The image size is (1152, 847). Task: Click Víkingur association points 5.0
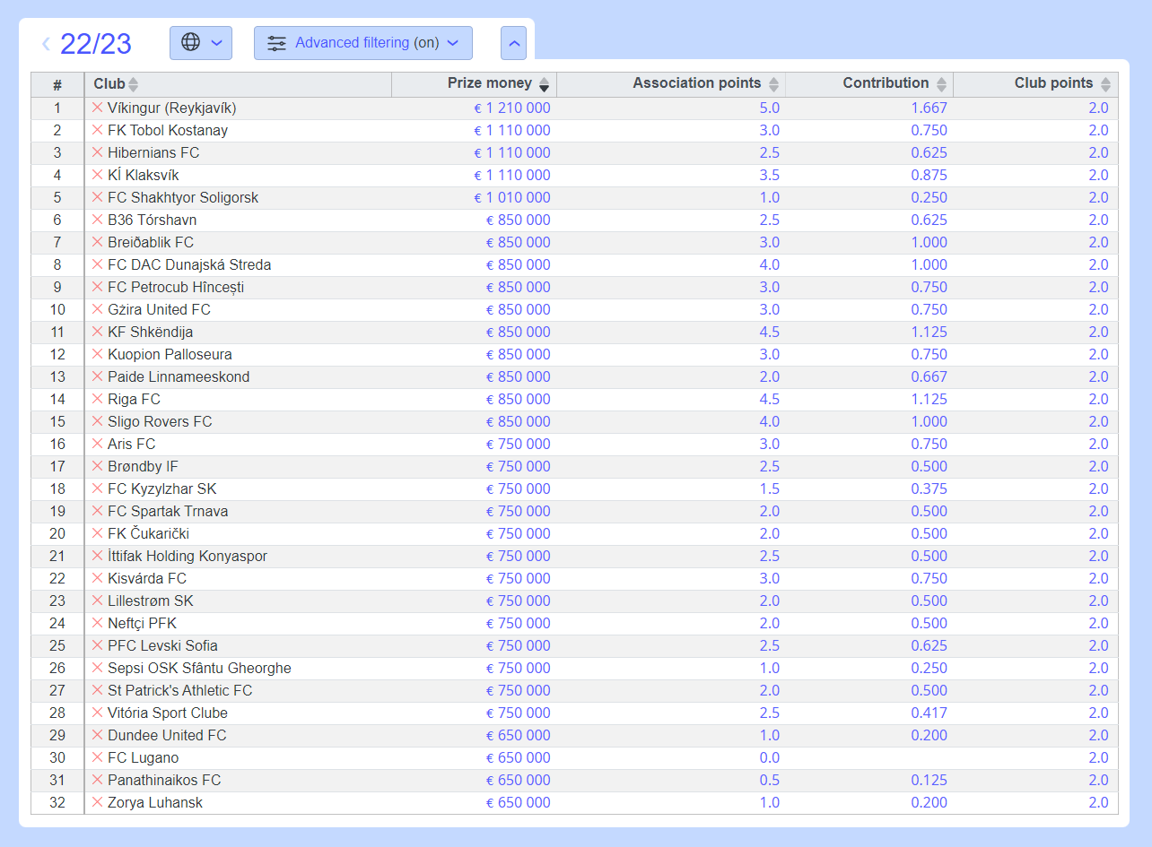(x=770, y=108)
